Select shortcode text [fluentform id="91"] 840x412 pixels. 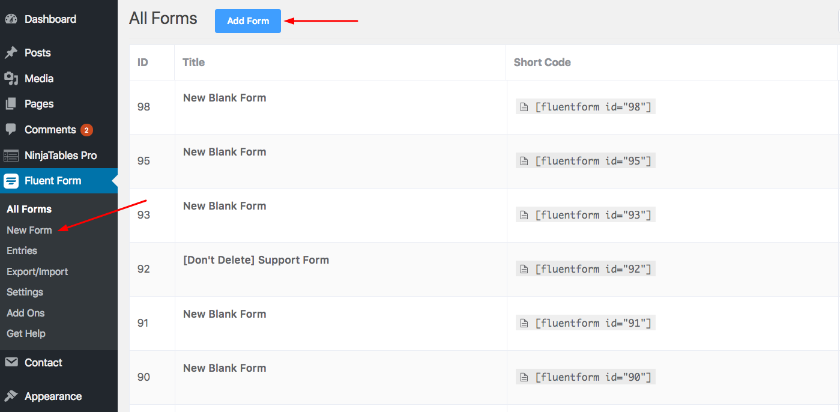tap(593, 323)
